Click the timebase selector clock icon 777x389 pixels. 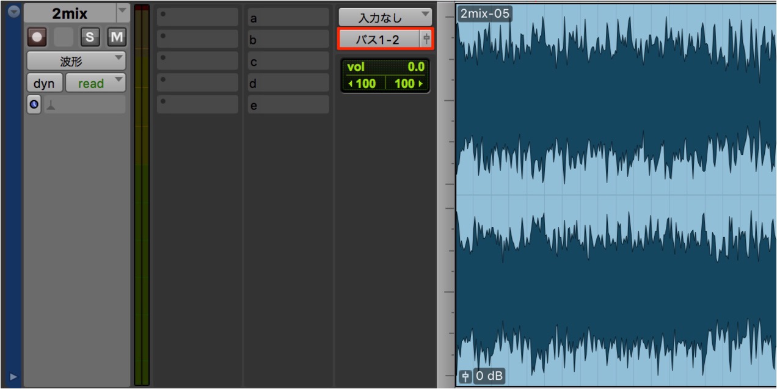[34, 105]
